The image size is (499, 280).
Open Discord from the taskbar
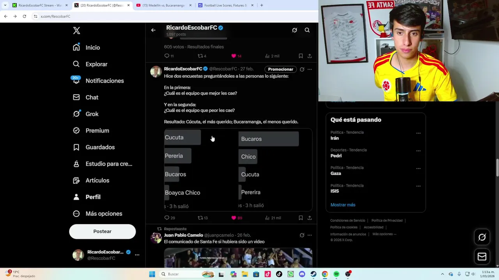[x=302, y=274]
